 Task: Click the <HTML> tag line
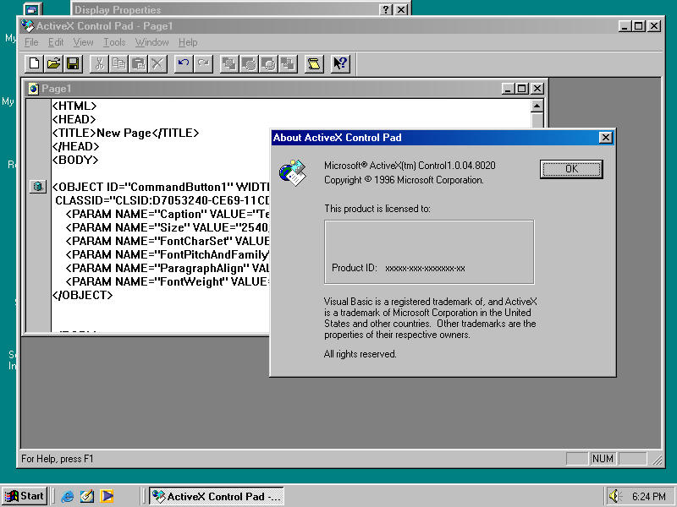74,106
